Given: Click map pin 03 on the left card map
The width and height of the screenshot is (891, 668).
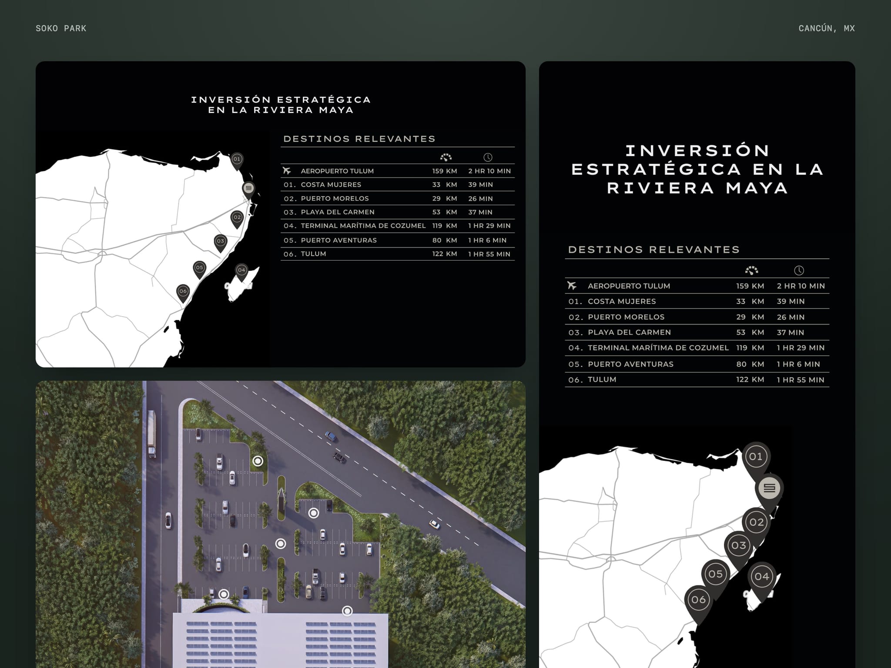Looking at the screenshot, I should tap(221, 243).
